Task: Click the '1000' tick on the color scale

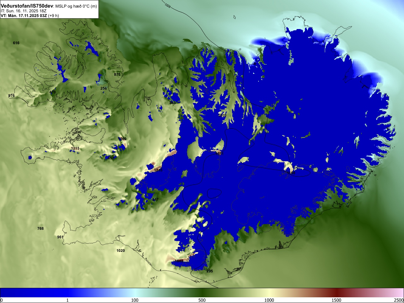Action: tap(269, 300)
